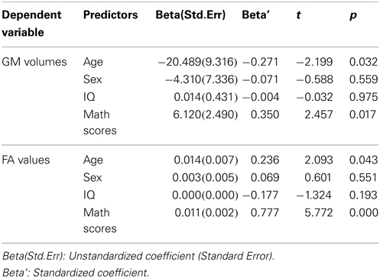Select the FA values coefficient 0.003(0.005)
Viewport: 380px width, 278px height.
click(x=205, y=177)
